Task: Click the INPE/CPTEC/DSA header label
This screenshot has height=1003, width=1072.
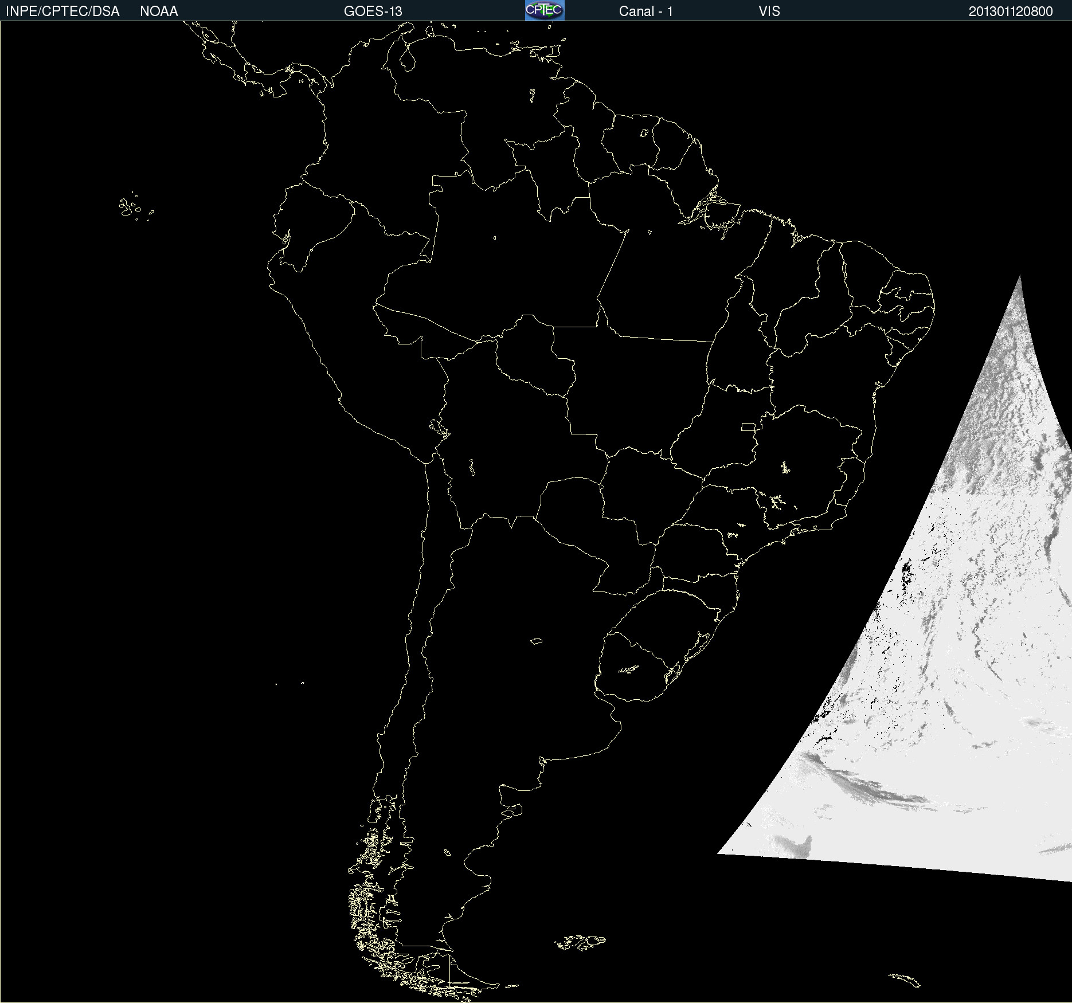Action: pyautogui.click(x=62, y=11)
